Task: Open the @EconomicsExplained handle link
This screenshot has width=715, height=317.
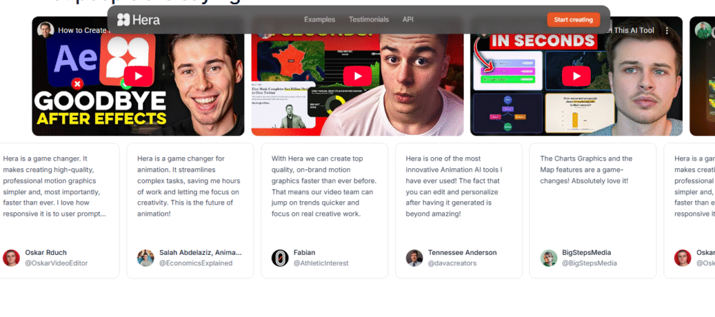Action: pyautogui.click(x=195, y=263)
